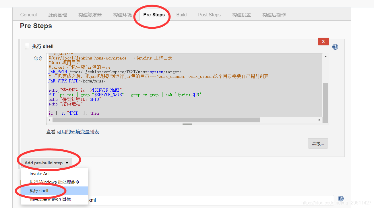Switch to the 源码管理 tab

(x=57, y=15)
